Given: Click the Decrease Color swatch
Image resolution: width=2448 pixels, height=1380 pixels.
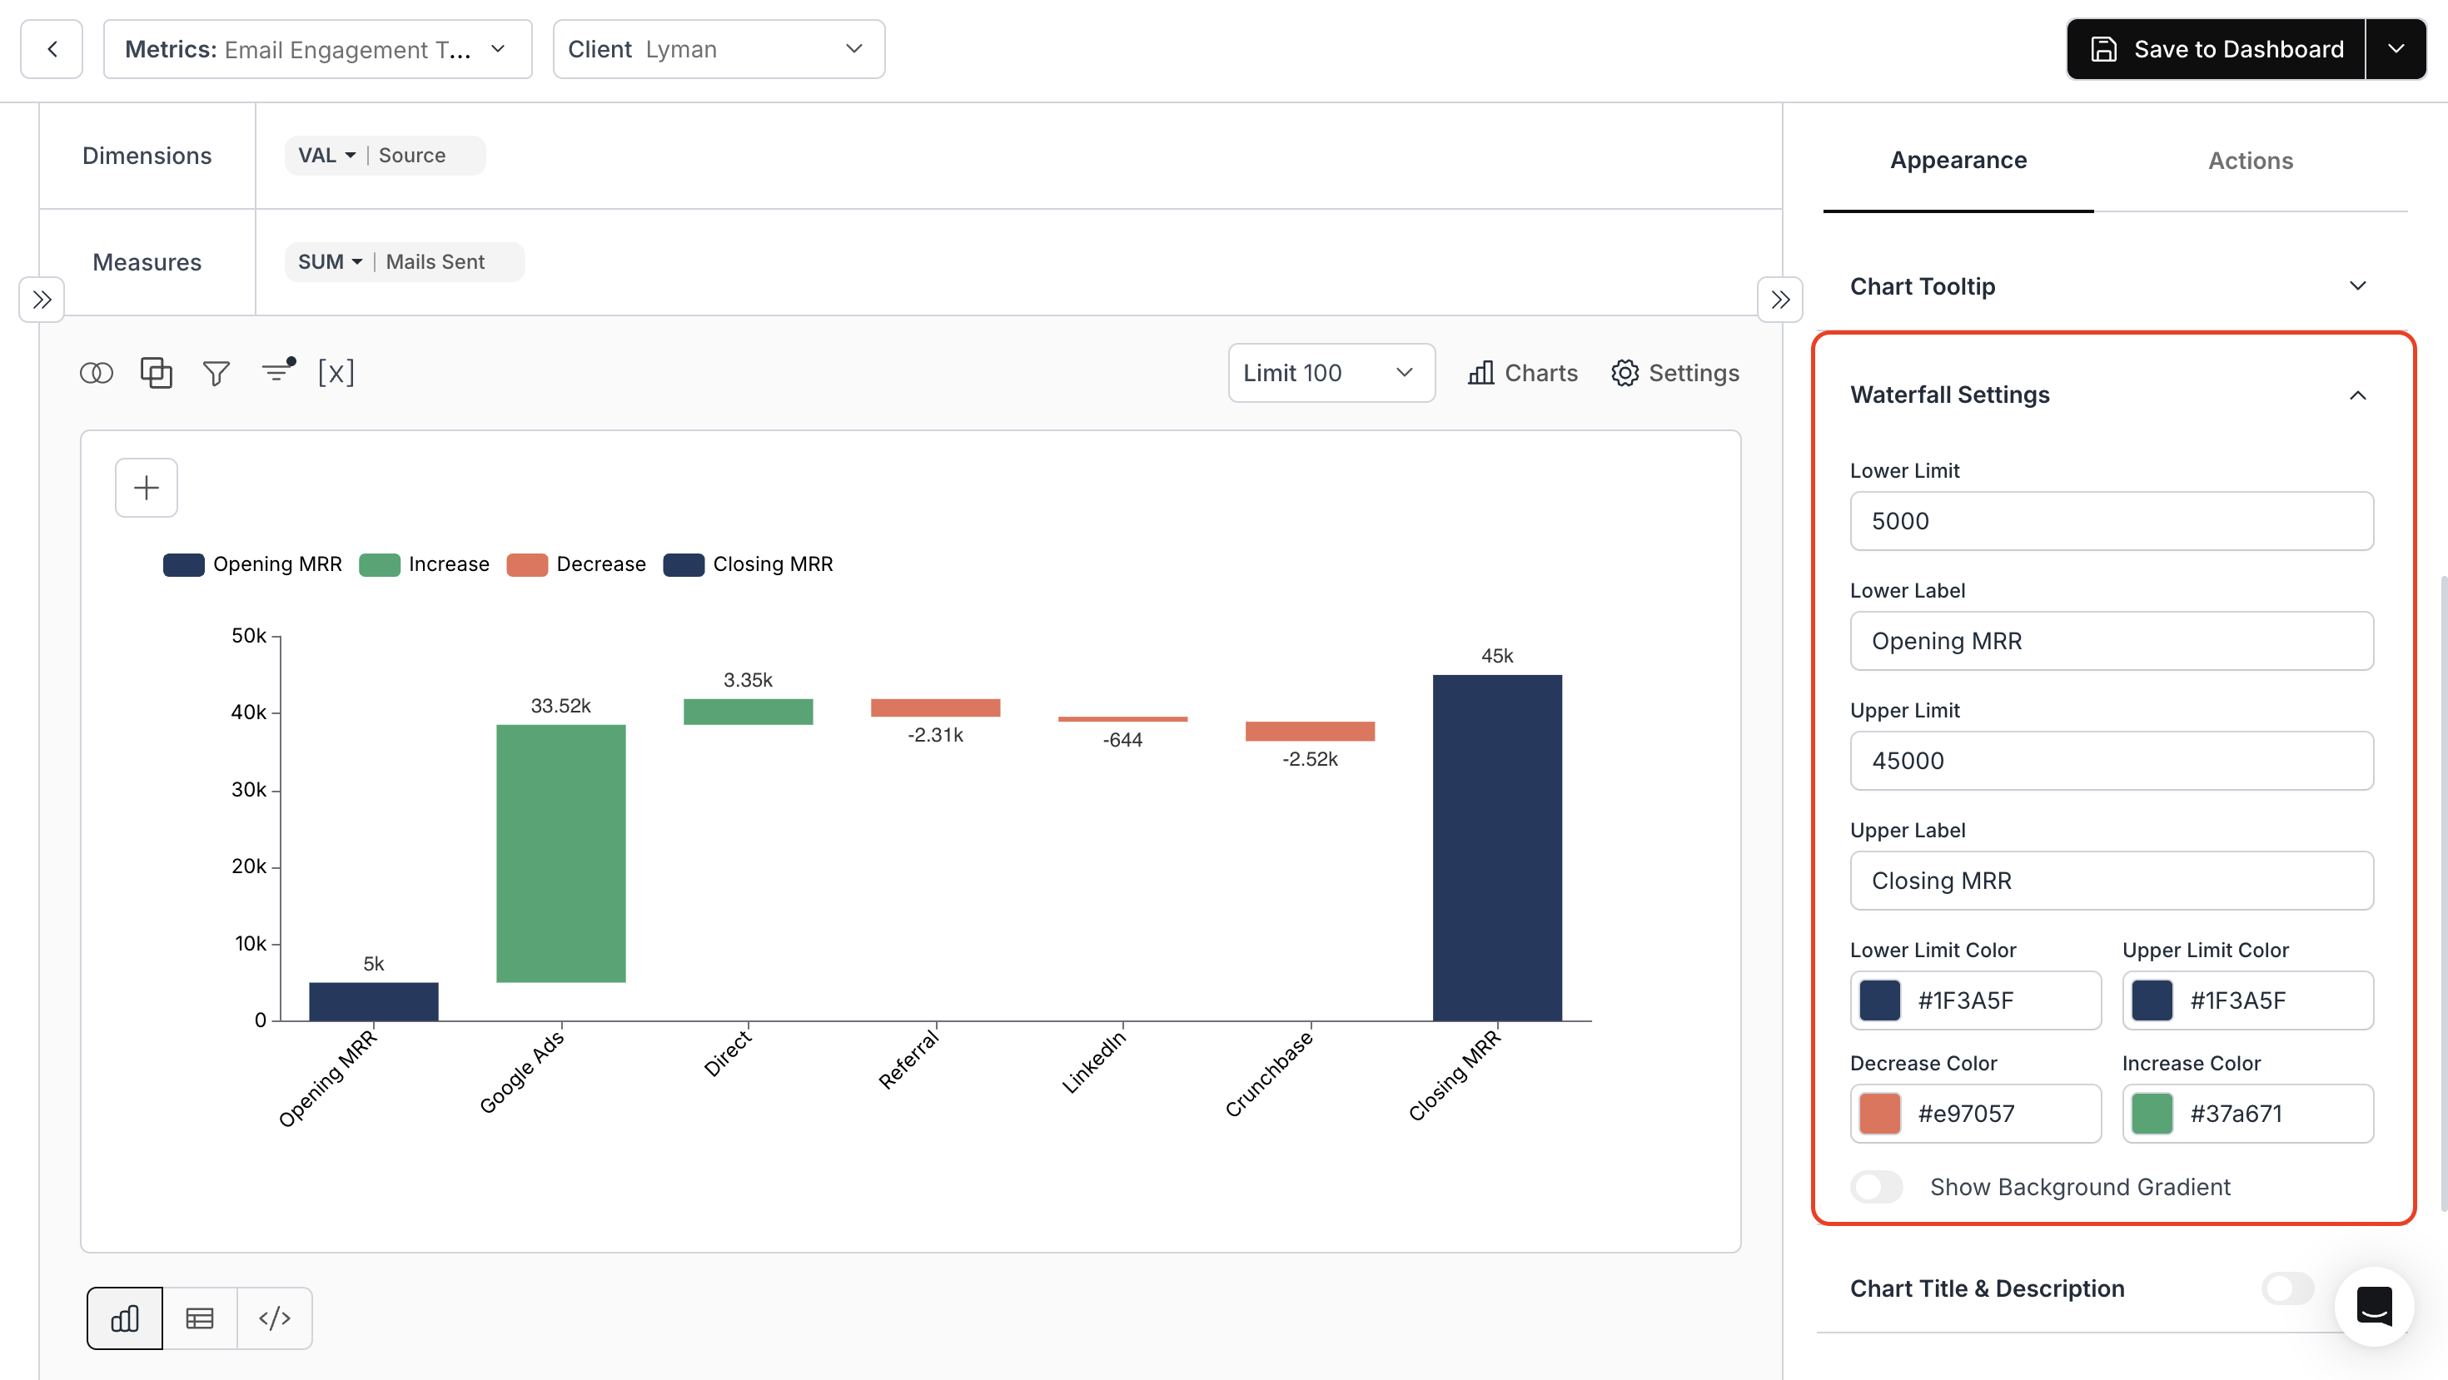Looking at the screenshot, I should [x=1880, y=1114].
